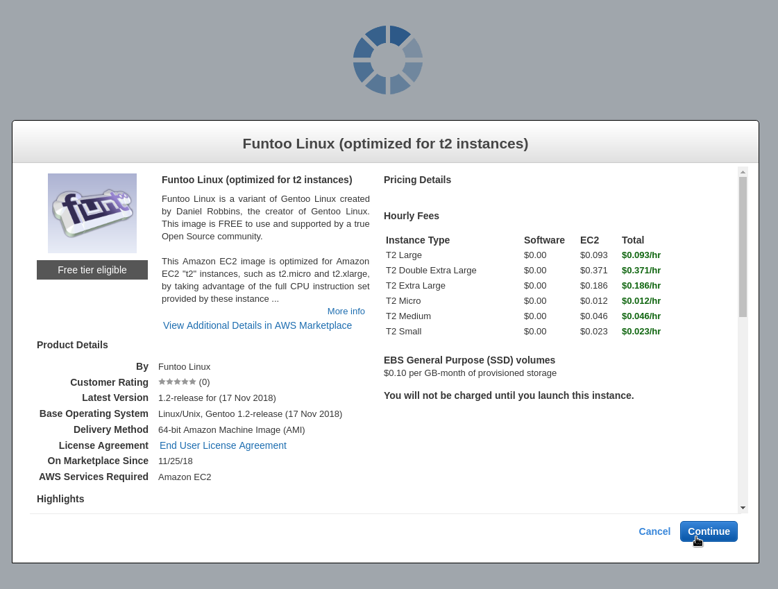
Task: Click the T2 Medium row label
Action: coord(408,316)
